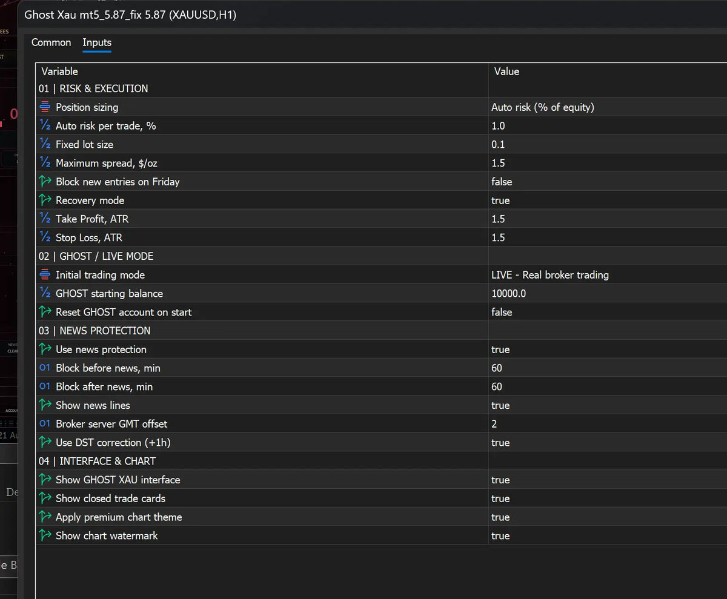Select the 02 | GHOST / LIVE MODE section row
Screen dimensions: 727x599
coord(382,256)
